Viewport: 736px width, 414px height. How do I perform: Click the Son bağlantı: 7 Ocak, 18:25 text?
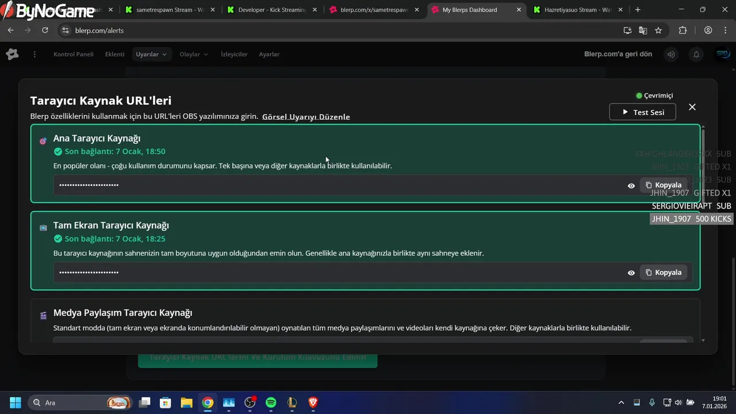(115, 239)
